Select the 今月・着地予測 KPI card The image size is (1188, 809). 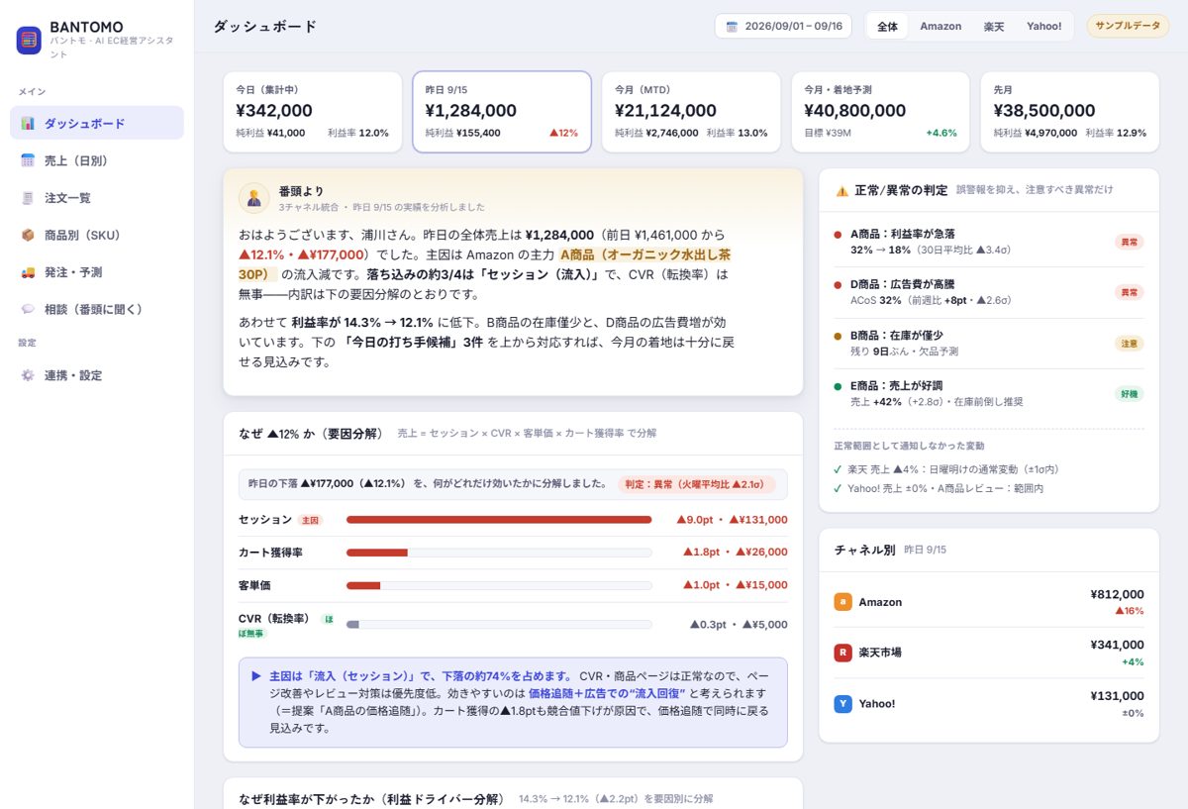click(880, 112)
